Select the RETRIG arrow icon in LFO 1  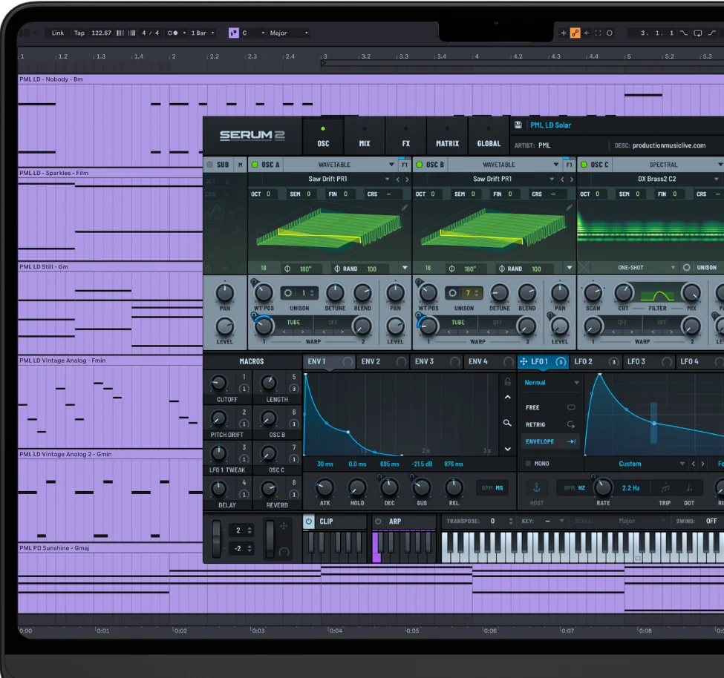tap(572, 424)
